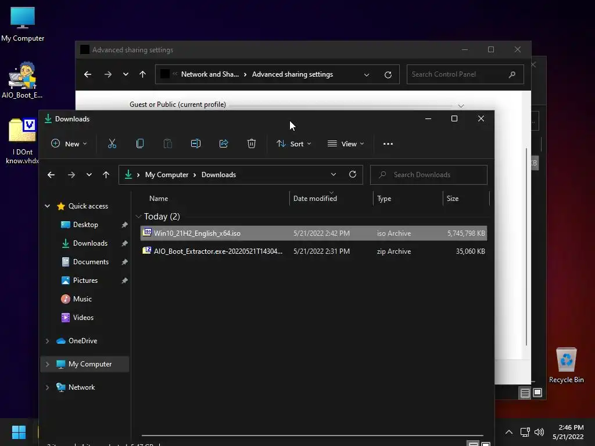Open Downloads address bar history dropdown

[333, 174]
